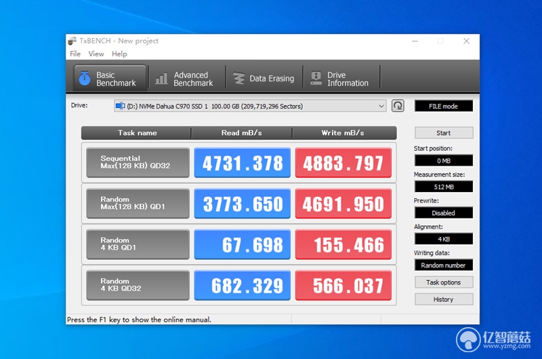Image resolution: width=542 pixels, height=359 pixels.
Task: Click the TxBENCH title bar app icon
Action: tap(72, 41)
